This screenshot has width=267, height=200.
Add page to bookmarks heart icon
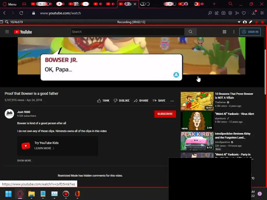[x=244, y=13]
